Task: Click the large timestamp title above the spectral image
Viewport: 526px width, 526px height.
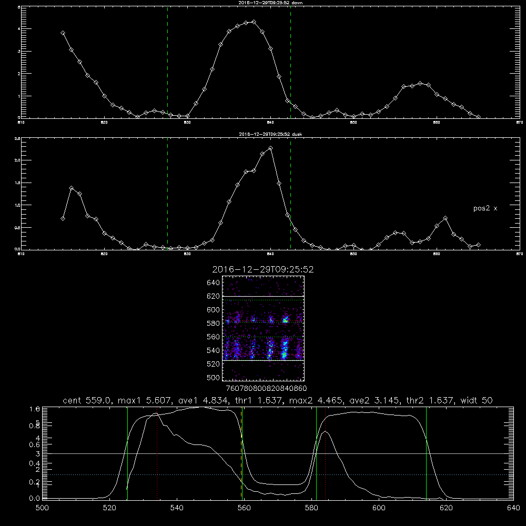Action: point(263,269)
